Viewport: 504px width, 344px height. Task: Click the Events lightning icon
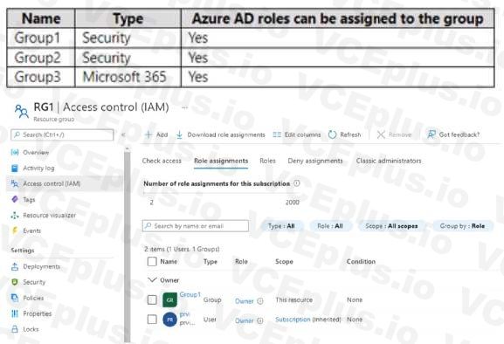tap(15, 230)
